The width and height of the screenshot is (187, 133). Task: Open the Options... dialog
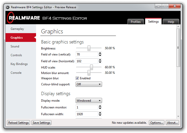click(x=157, y=123)
